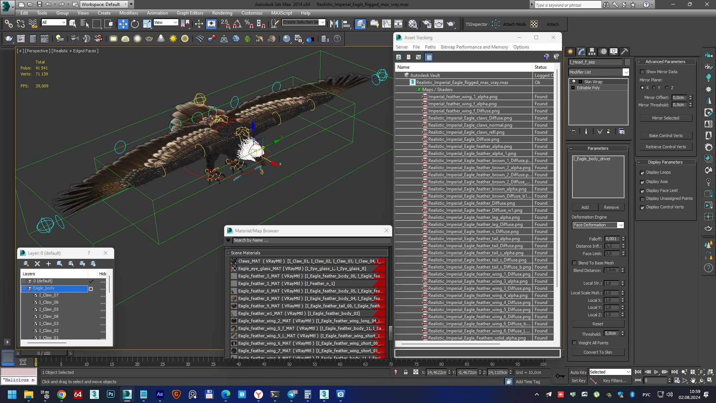This screenshot has width=716, height=403.
Task: Click Refresh icon in Asset Tracking
Action: [x=398, y=57]
